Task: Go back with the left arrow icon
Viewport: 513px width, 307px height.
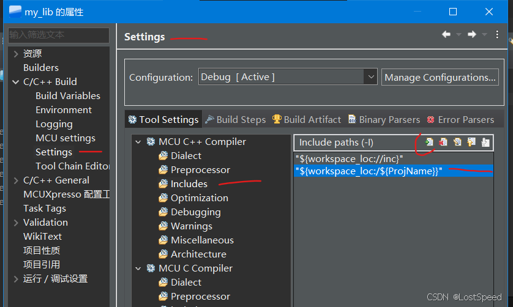Action: (x=446, y=34)
